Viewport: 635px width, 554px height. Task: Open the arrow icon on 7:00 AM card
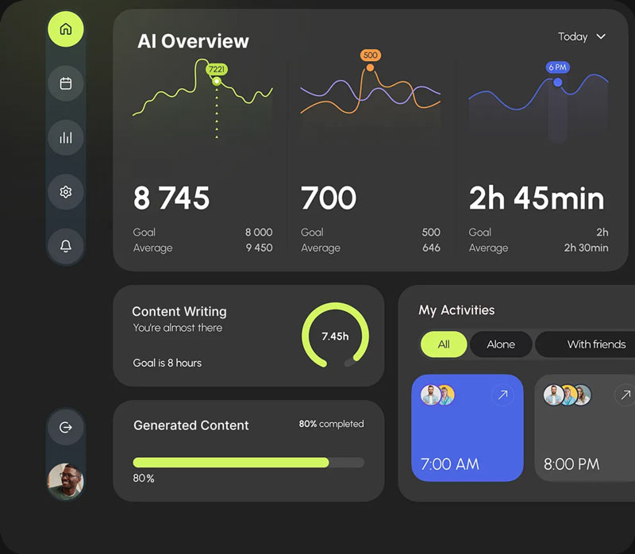[x=502, y=395]
